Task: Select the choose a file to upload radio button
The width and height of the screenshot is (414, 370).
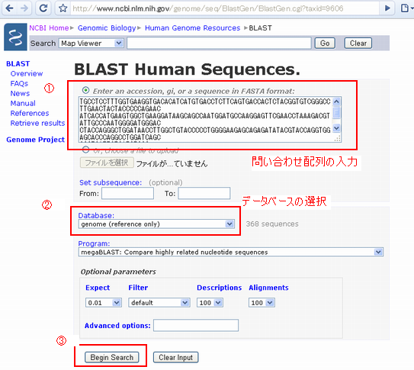Action: click(x=85, y=150)
